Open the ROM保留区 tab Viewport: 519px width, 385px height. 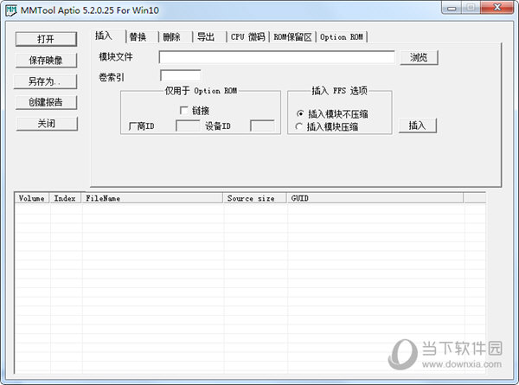tap(292, 36)
